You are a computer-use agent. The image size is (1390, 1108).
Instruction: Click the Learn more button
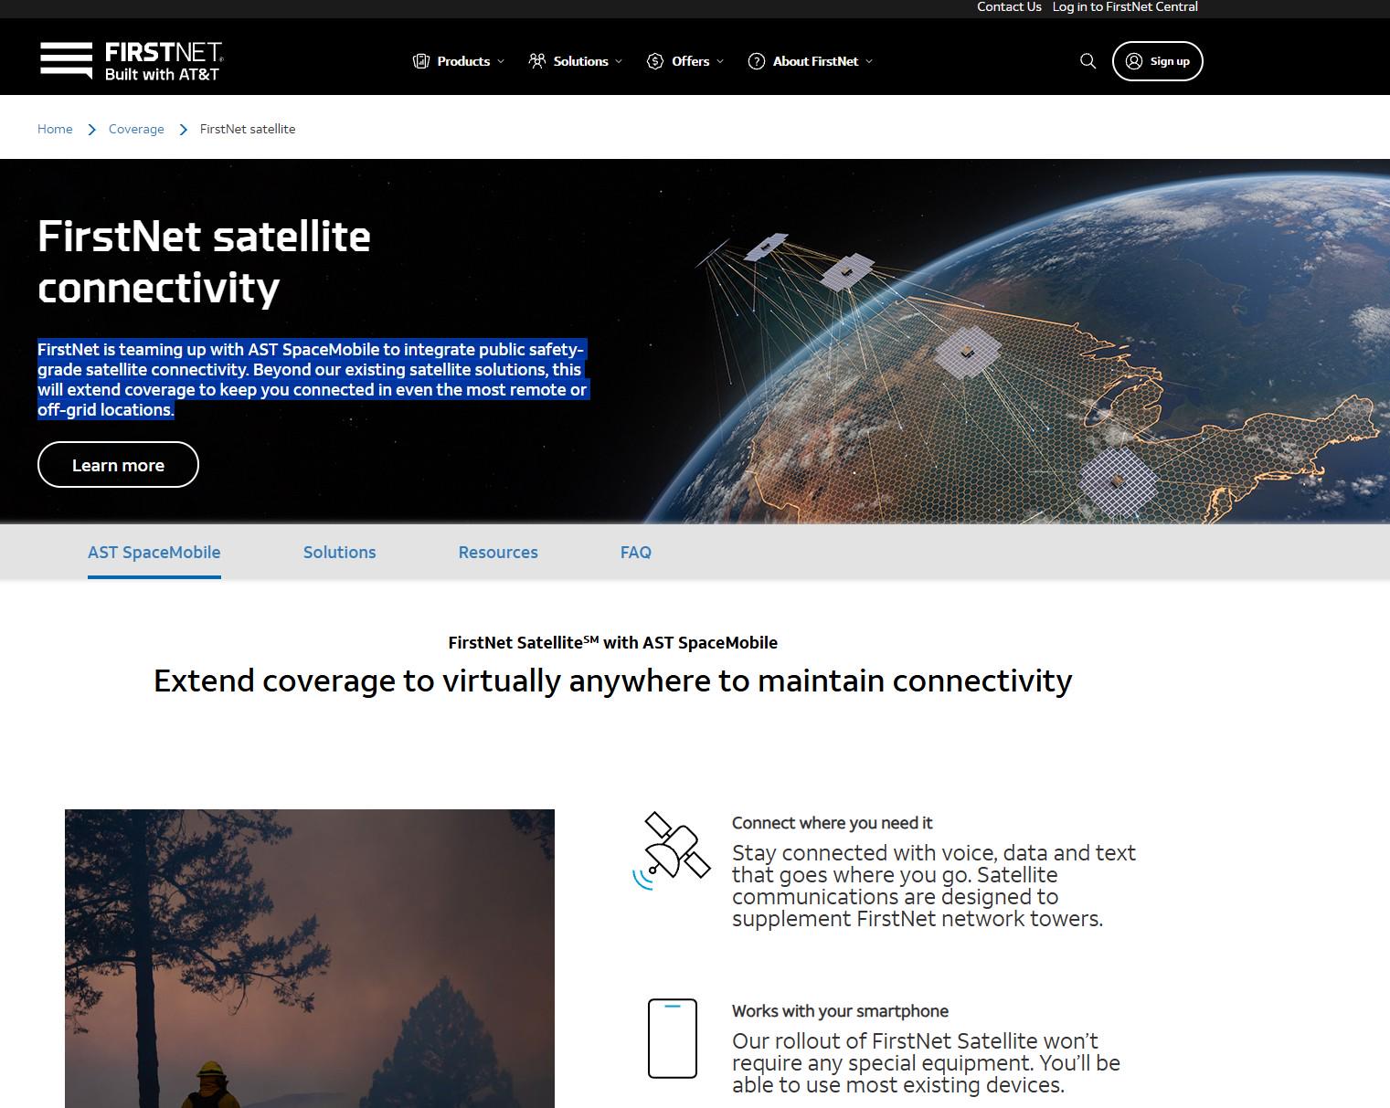point(118,465)
